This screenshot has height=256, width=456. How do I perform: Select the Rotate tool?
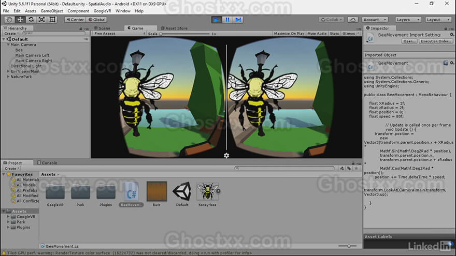31,20
